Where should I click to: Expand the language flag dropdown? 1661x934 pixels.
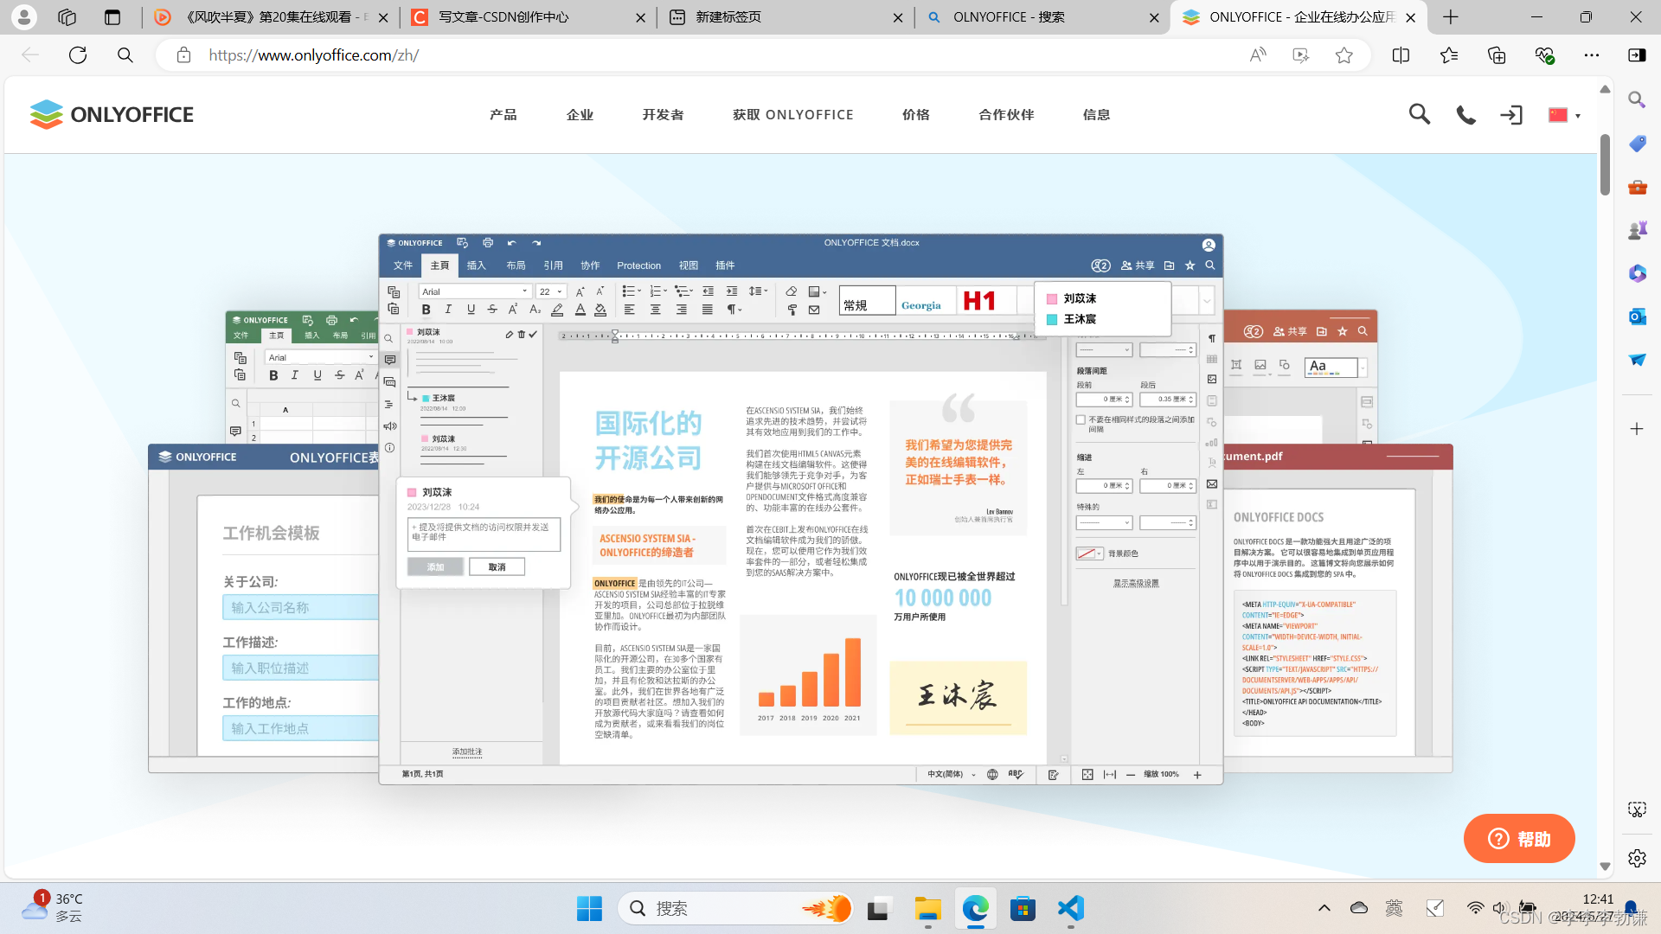[1564, 115]
